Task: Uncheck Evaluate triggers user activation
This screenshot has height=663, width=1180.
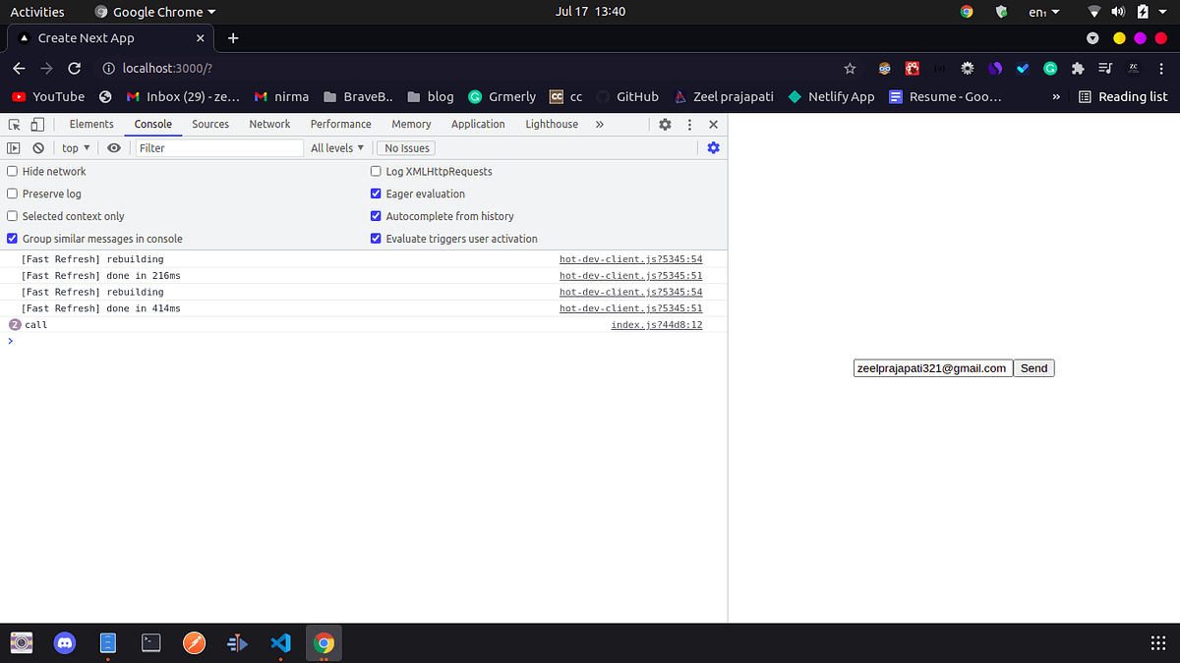Action: pos(376,239)
